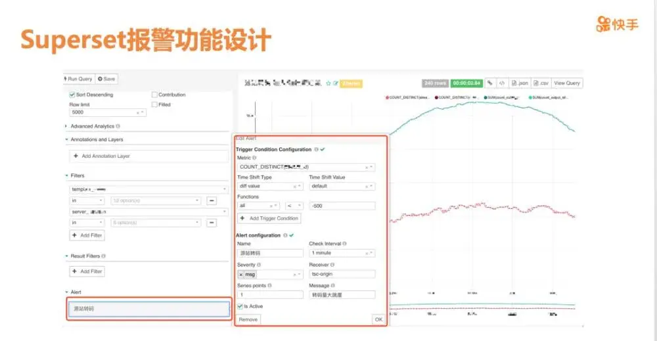
Task: Toggle the Is Active checkbox
Action: tap(240, 306)
